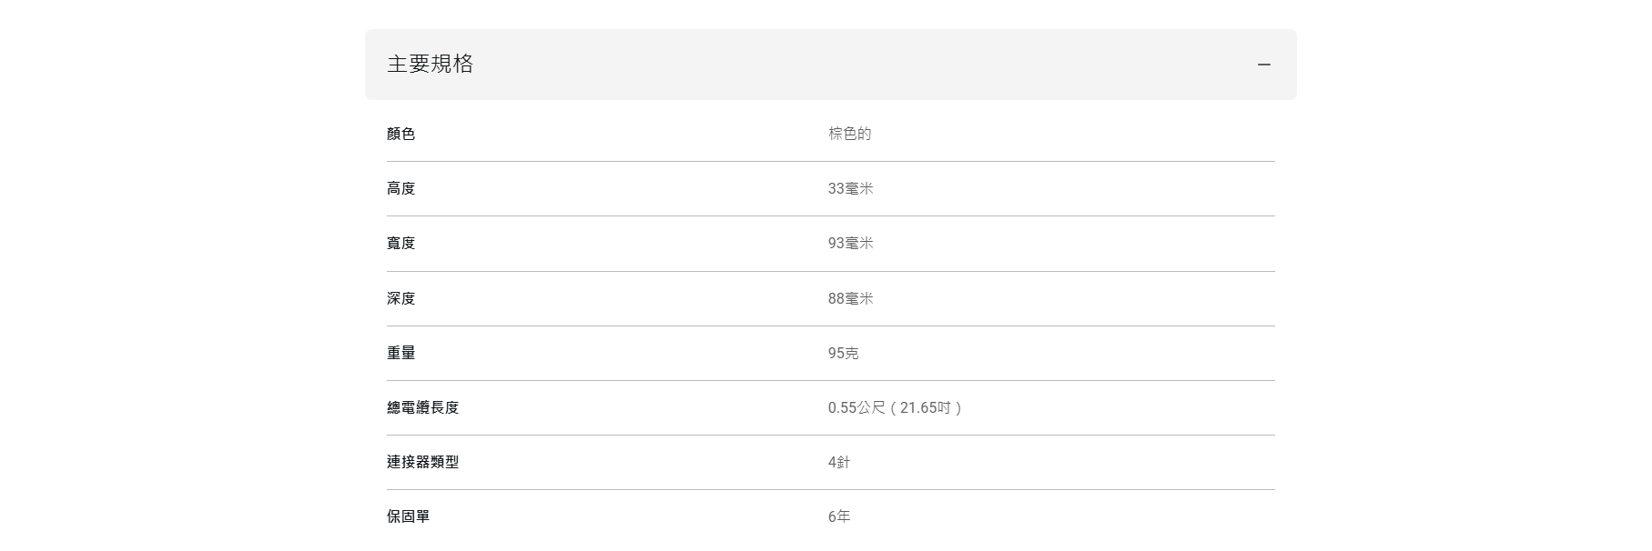Select the 顏色 row label
The image size is (1652, 551).
click(x=400, y=134)
